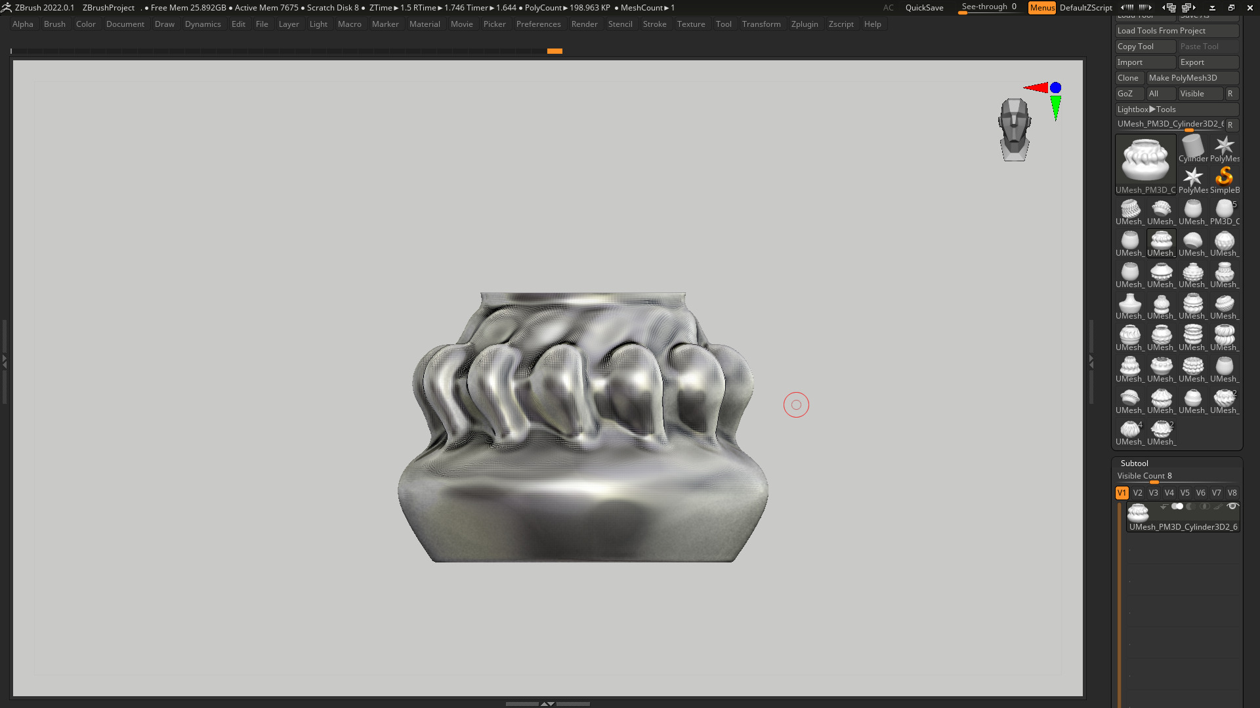Toggle the subtool intersect boolean mode
Screen dimensions: 1260x708
pyautogui.click(x=1204, y=506)
